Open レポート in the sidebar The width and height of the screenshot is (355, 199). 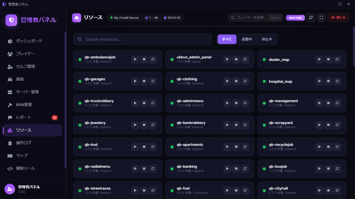coord(32,117)
